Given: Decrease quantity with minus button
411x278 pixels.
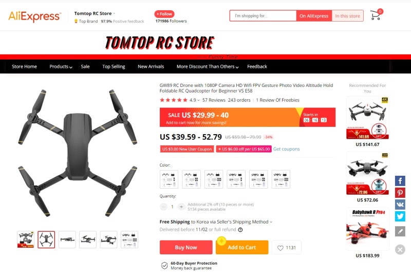Looking at the screenshot, I should tap(163, 207).
